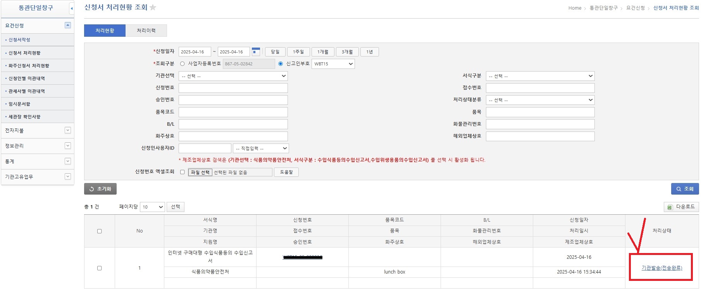The height and width of the screenshot is (289, 701).
Task: Open the 기관발송(전송완료) status link
Action: coord(662,268)
